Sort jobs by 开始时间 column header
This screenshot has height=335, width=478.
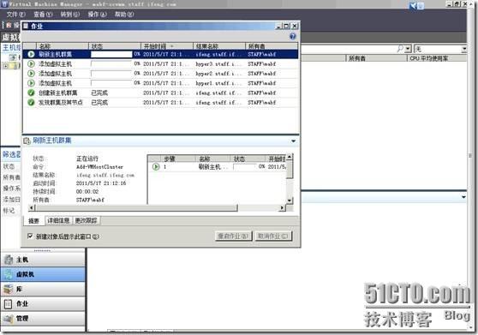[x=167, y=46]
